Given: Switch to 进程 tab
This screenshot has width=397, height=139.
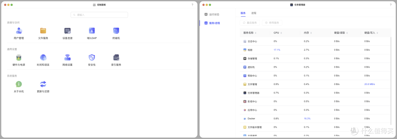Looking at the screenshot, I should (254, 13).
